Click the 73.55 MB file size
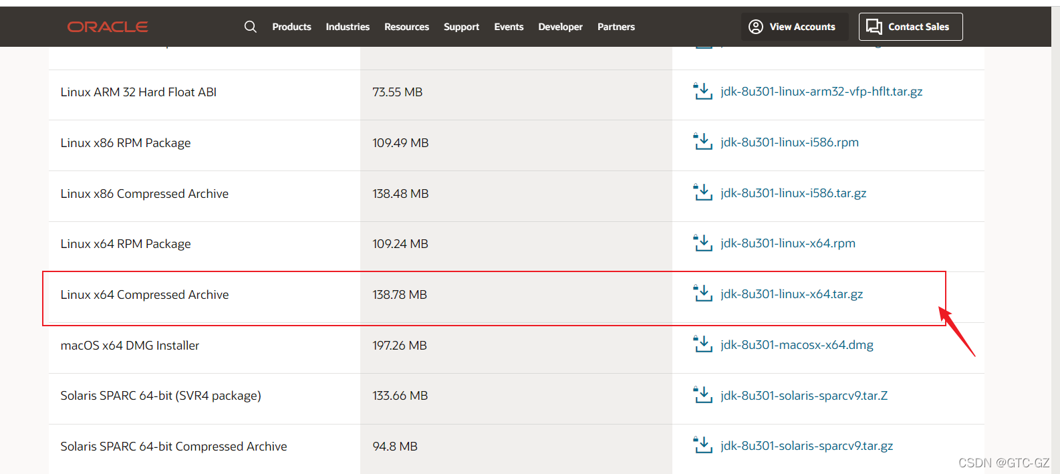This screenshot has height=474, width=1060. [x=397, y=92]
